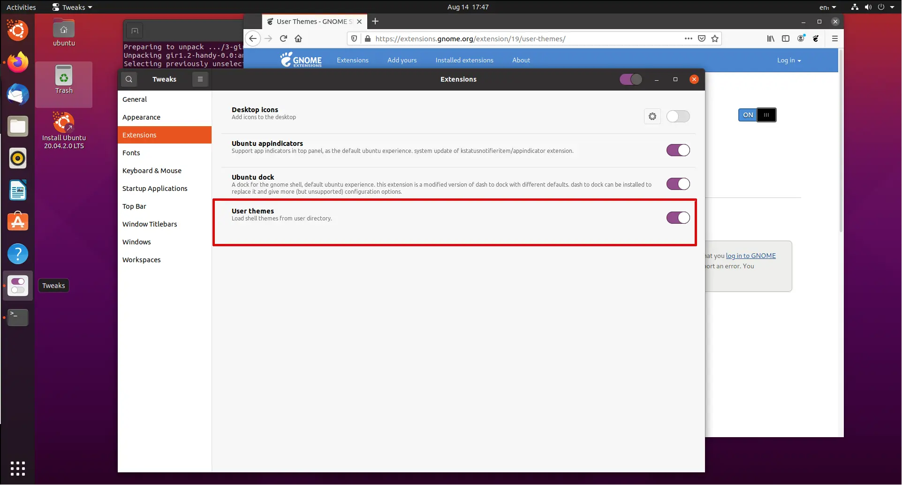This screenshot has width=902, height=485.
Task: Click the Firefox home icon
Action: click(x=298, y=38)
